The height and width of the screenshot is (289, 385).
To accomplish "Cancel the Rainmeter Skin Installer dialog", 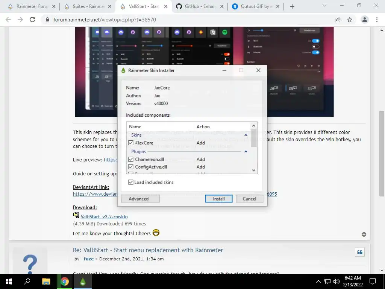I will click(x=249, y=199).
